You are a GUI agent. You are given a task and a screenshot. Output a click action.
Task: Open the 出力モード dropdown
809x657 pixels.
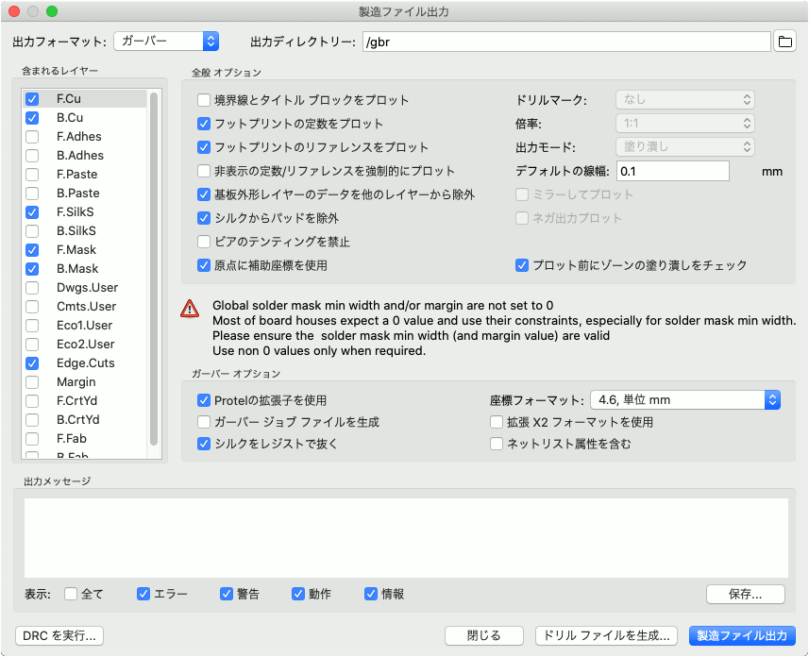pyautogui.click(x=685, y=147)
